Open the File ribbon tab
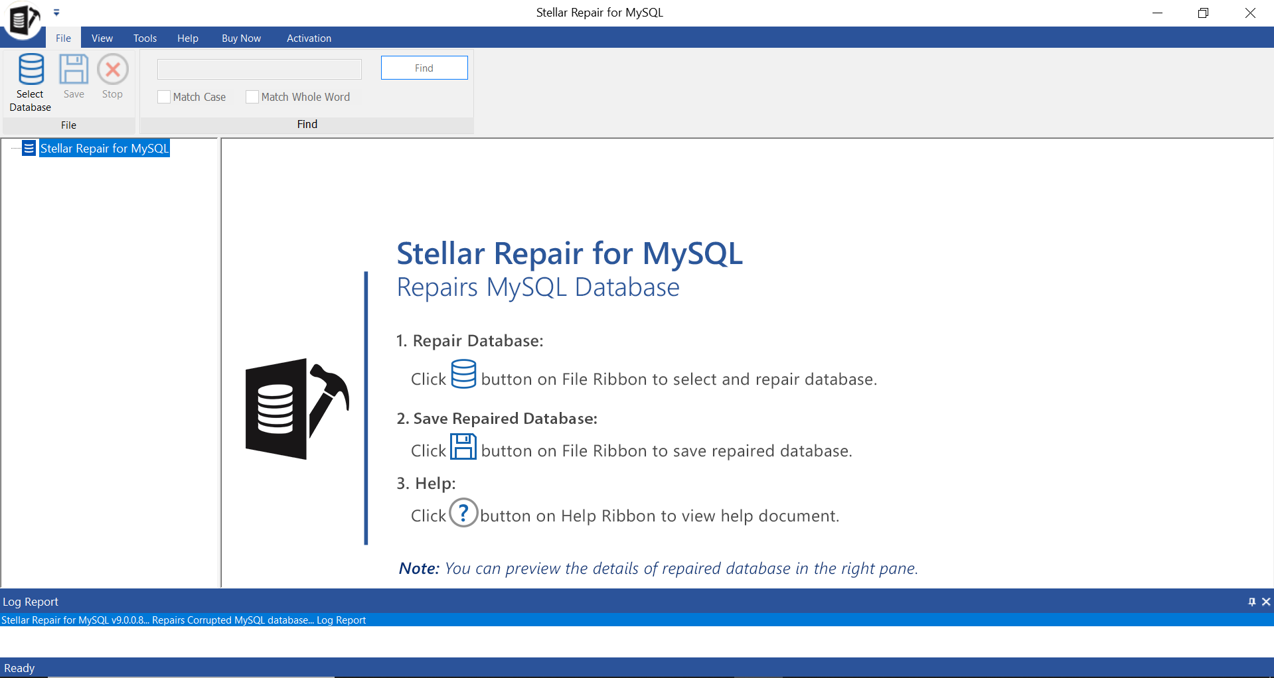 click(63, 38)
